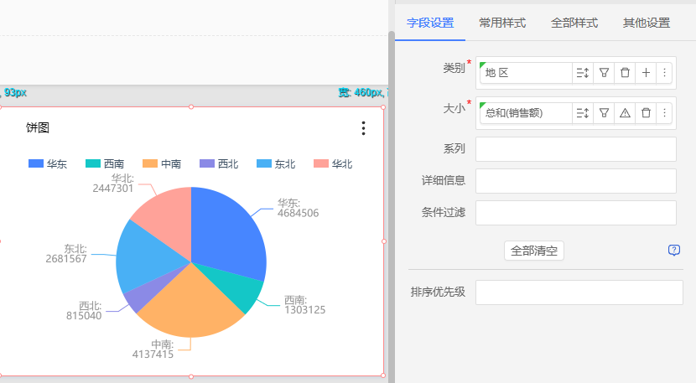The height and width of the screenshot is (383, 696).
Task: Click the plus icon in 类别 row
Action: pyautogui.click(x=646, y=73)
